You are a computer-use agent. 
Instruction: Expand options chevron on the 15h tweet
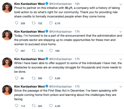click(x=121, y=4)
